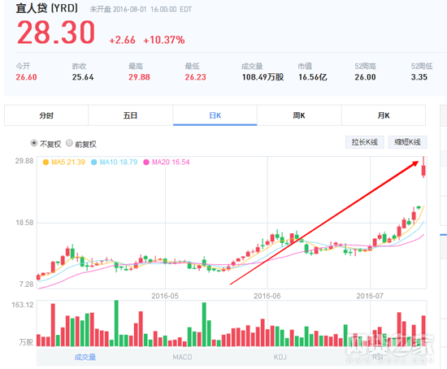Switch indicator panel to MACD
Image resolution: width=447 pixels, height=369 pixels.
tap(182, 357)
